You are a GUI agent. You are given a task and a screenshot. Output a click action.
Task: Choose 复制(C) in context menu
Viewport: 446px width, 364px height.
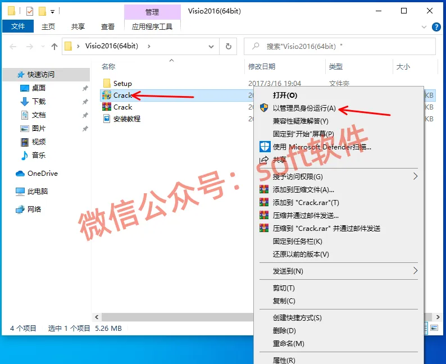coord(284,301)
